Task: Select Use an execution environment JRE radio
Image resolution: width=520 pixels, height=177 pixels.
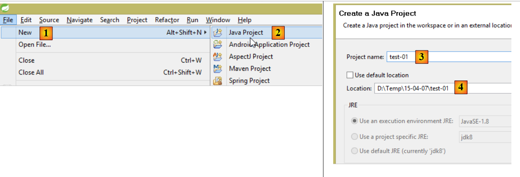Action: [354, 121]
